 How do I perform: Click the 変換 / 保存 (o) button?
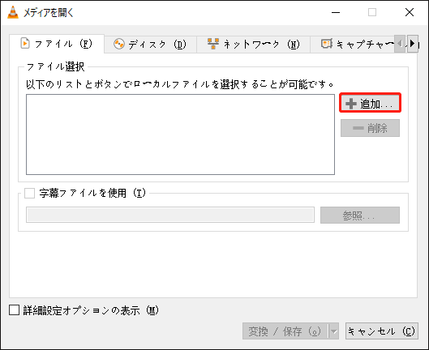click(285, 331)
